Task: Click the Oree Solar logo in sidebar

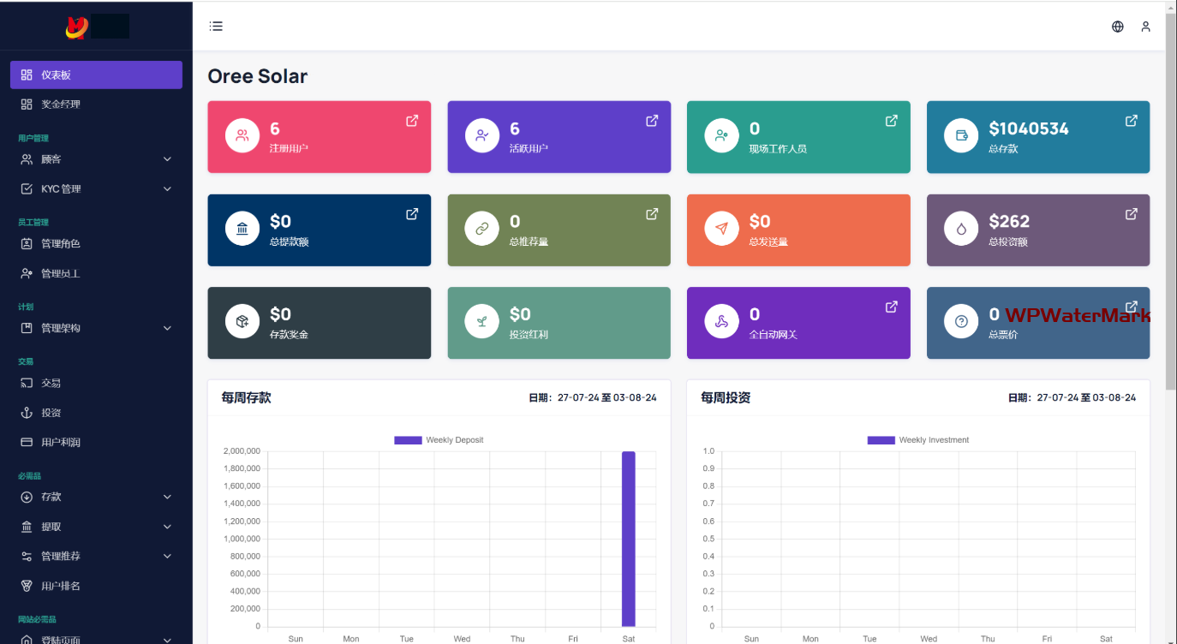Action: pos(96,27)
